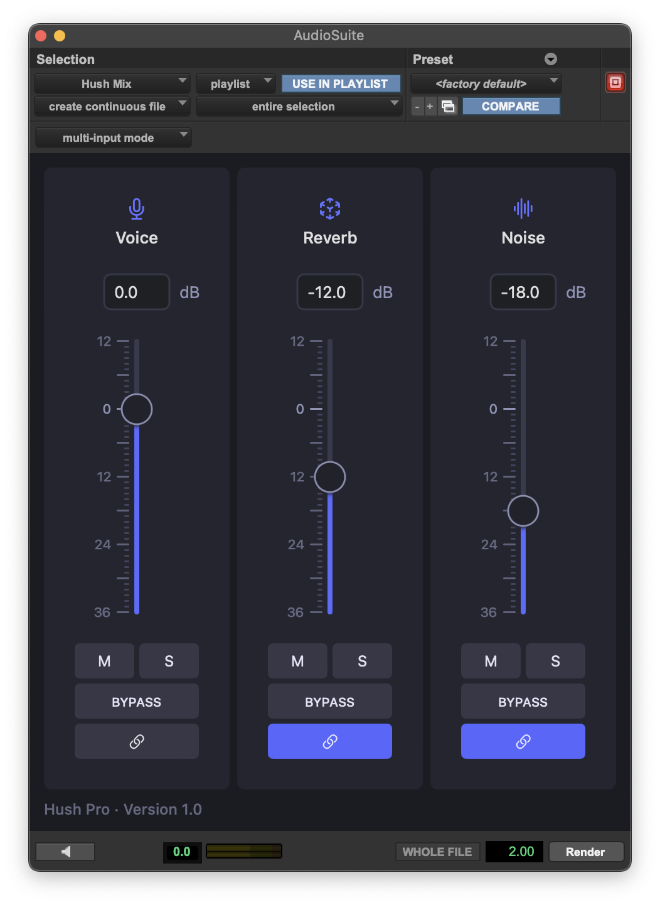Open the entire selection dropdown menu
Viewport: 660px width, 905px height.
[x=299, y=106]
